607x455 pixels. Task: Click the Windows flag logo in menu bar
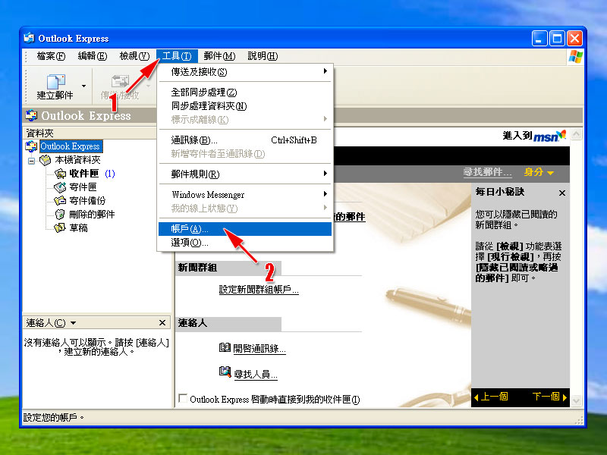tap(575, 56)
